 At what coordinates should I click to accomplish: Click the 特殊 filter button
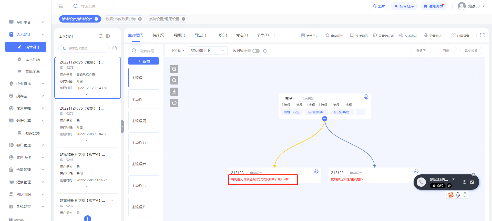(x=446, y=50)
